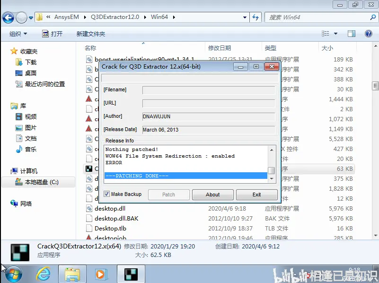Viewport: 379px width, 283px height.
Task: Click the About button
Action: pos(213,195)
